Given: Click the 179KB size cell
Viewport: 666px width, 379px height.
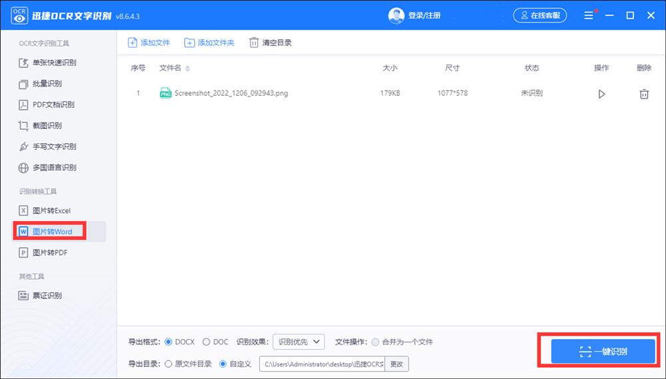Looking at the screenshot, I should [x=390, y=93].
